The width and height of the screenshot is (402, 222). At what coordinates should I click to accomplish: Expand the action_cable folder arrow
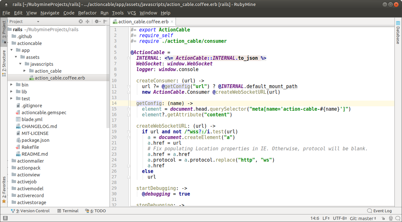(25, 71)
